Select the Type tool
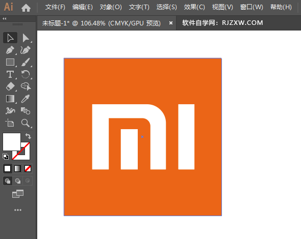Image resolution: width=301 pixels, height=239 pixels. point(10,74)
